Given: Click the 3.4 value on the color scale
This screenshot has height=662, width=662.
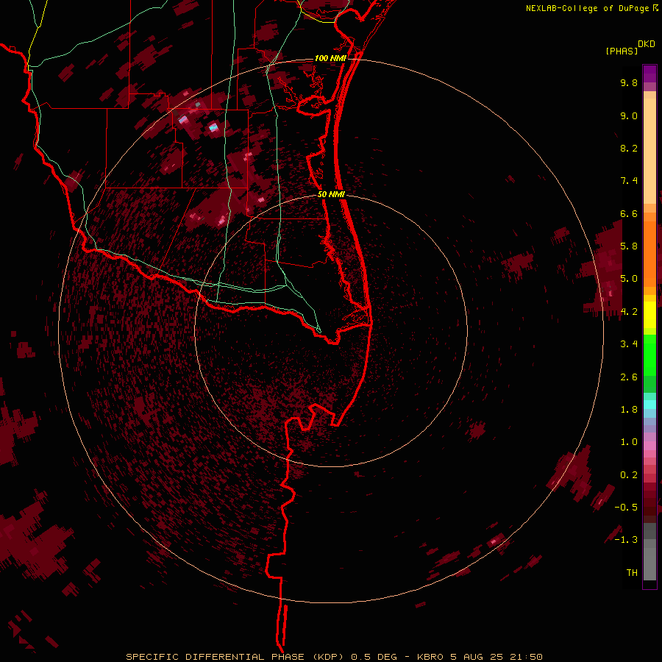Looking at the screenshot, I should 629,344.
